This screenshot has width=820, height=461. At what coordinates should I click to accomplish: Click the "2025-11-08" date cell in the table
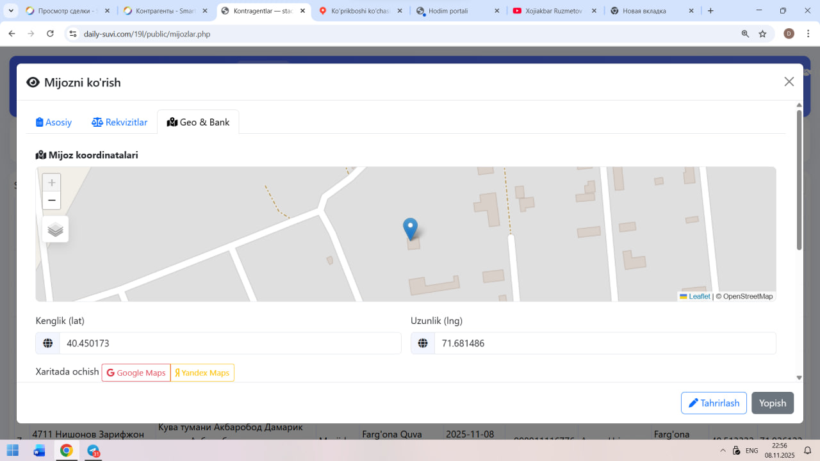[470, 434]
